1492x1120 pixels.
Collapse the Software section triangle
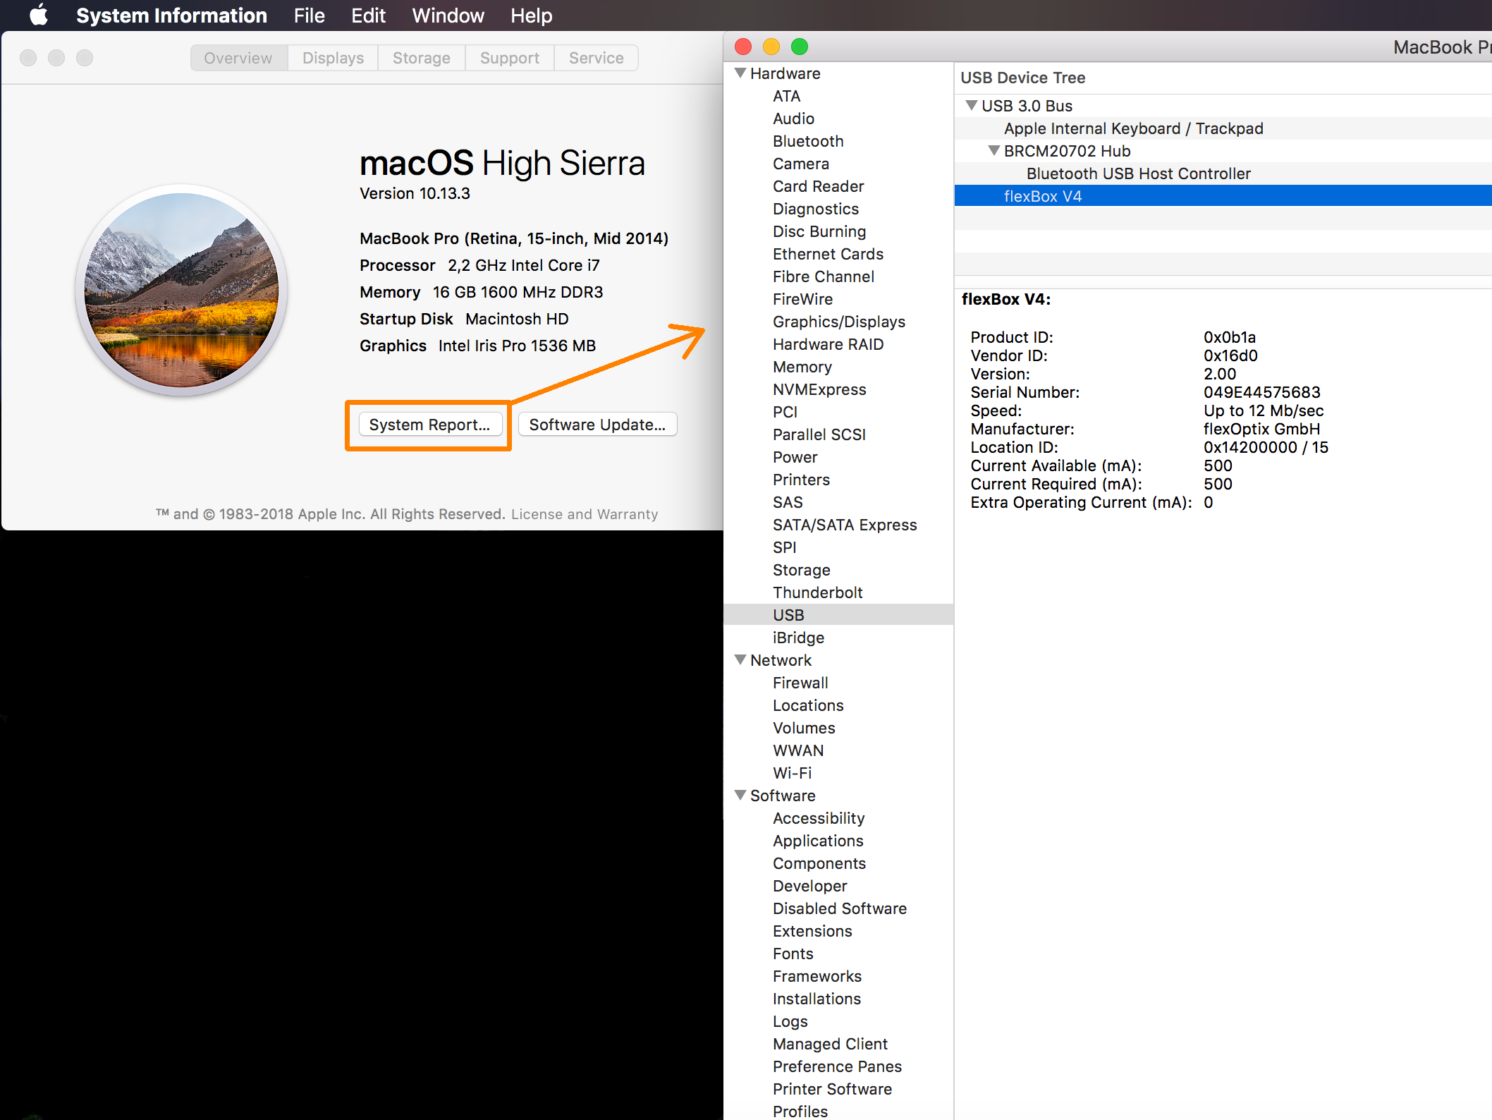pyautogui.click(x=740, y=795)
